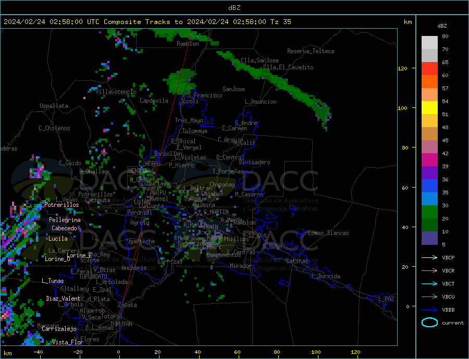Viewport: 469px width, 359px height.
Task: Click the green VBCU arrow in legend
Action: (429, 297)
